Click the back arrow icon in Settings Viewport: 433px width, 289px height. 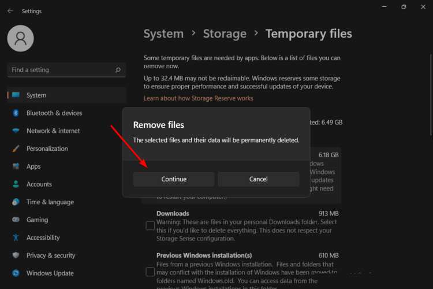point(10,11)
